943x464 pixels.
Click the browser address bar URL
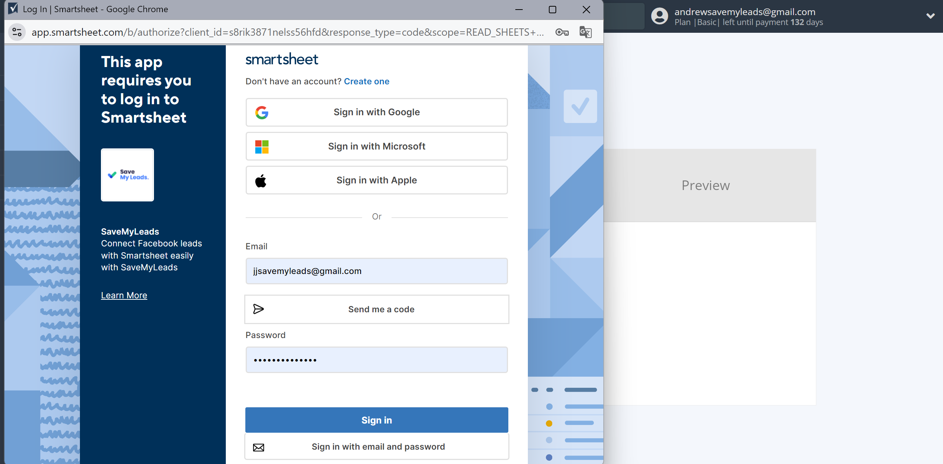(287, 32)
